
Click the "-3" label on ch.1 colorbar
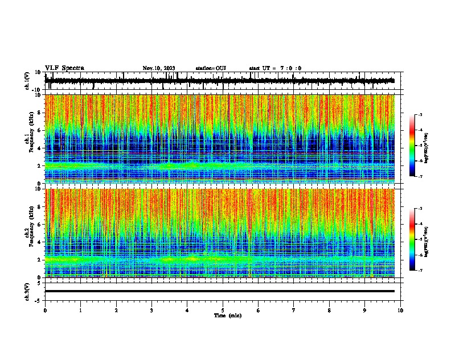[x=420, y=114]
